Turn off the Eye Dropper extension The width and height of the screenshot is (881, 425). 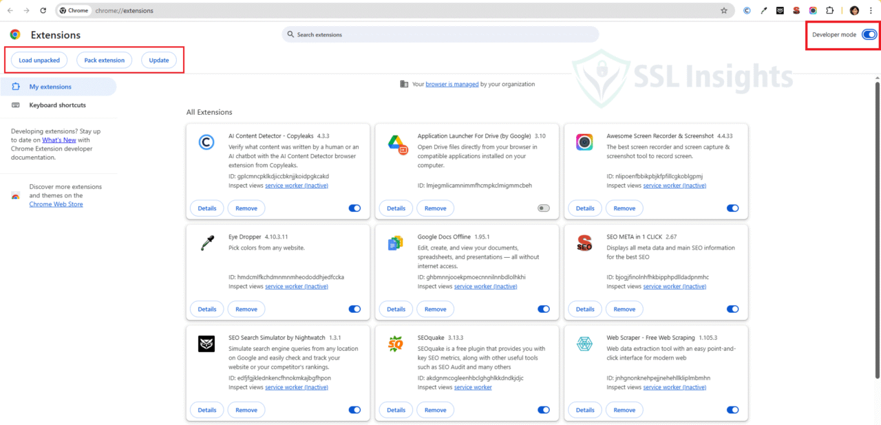coord(354,309)
